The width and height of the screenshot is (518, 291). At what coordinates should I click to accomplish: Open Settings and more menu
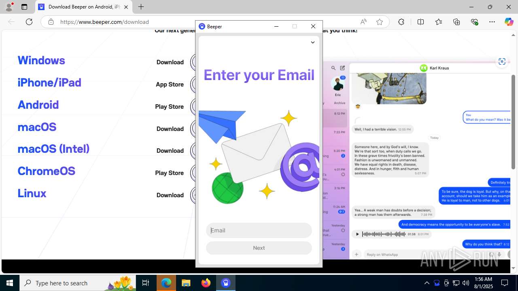[x=492, y=22]
